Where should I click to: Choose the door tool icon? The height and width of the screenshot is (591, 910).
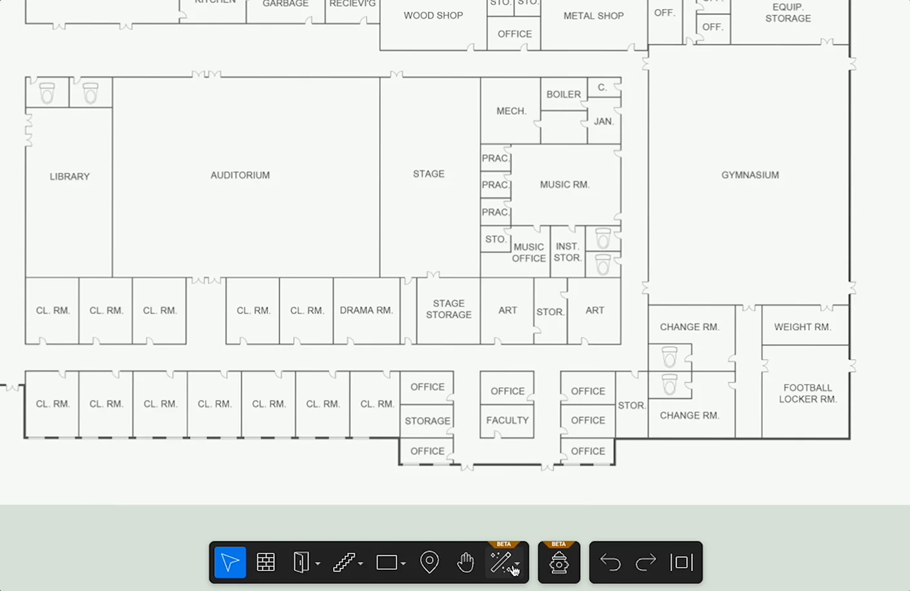coord(301,563)
